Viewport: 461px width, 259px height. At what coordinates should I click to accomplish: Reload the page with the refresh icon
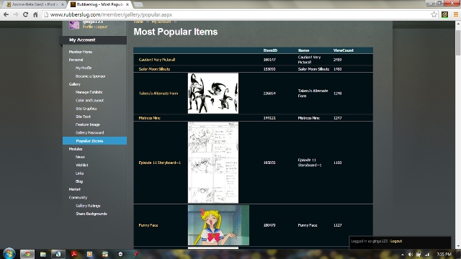click(x=26, y=14)
